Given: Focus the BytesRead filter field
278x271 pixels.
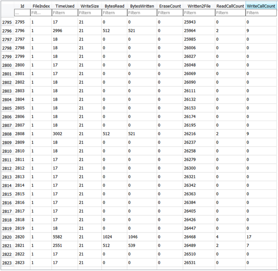Looking at the screenshot, I should (114, 13).
